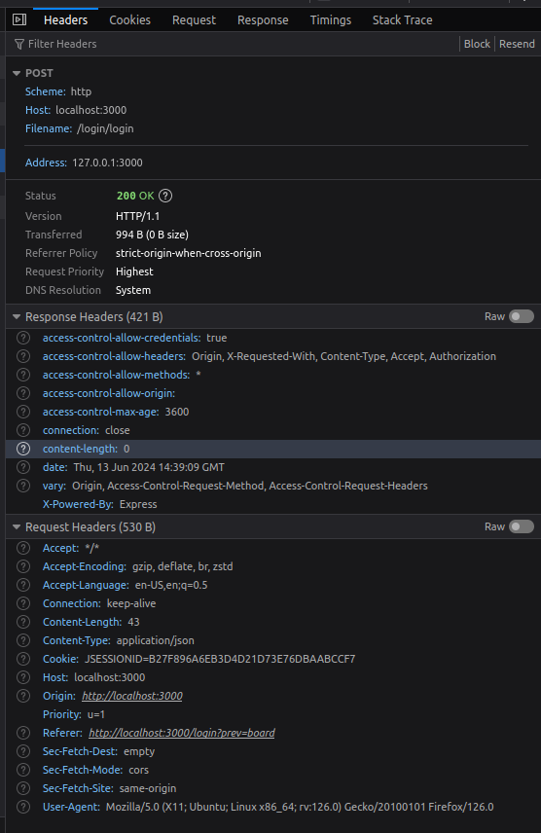The width and height of the screenshot is (541, 833).
Task: Open help icon for Sec-Fetch-Mode header
Action: pos(23,770)
